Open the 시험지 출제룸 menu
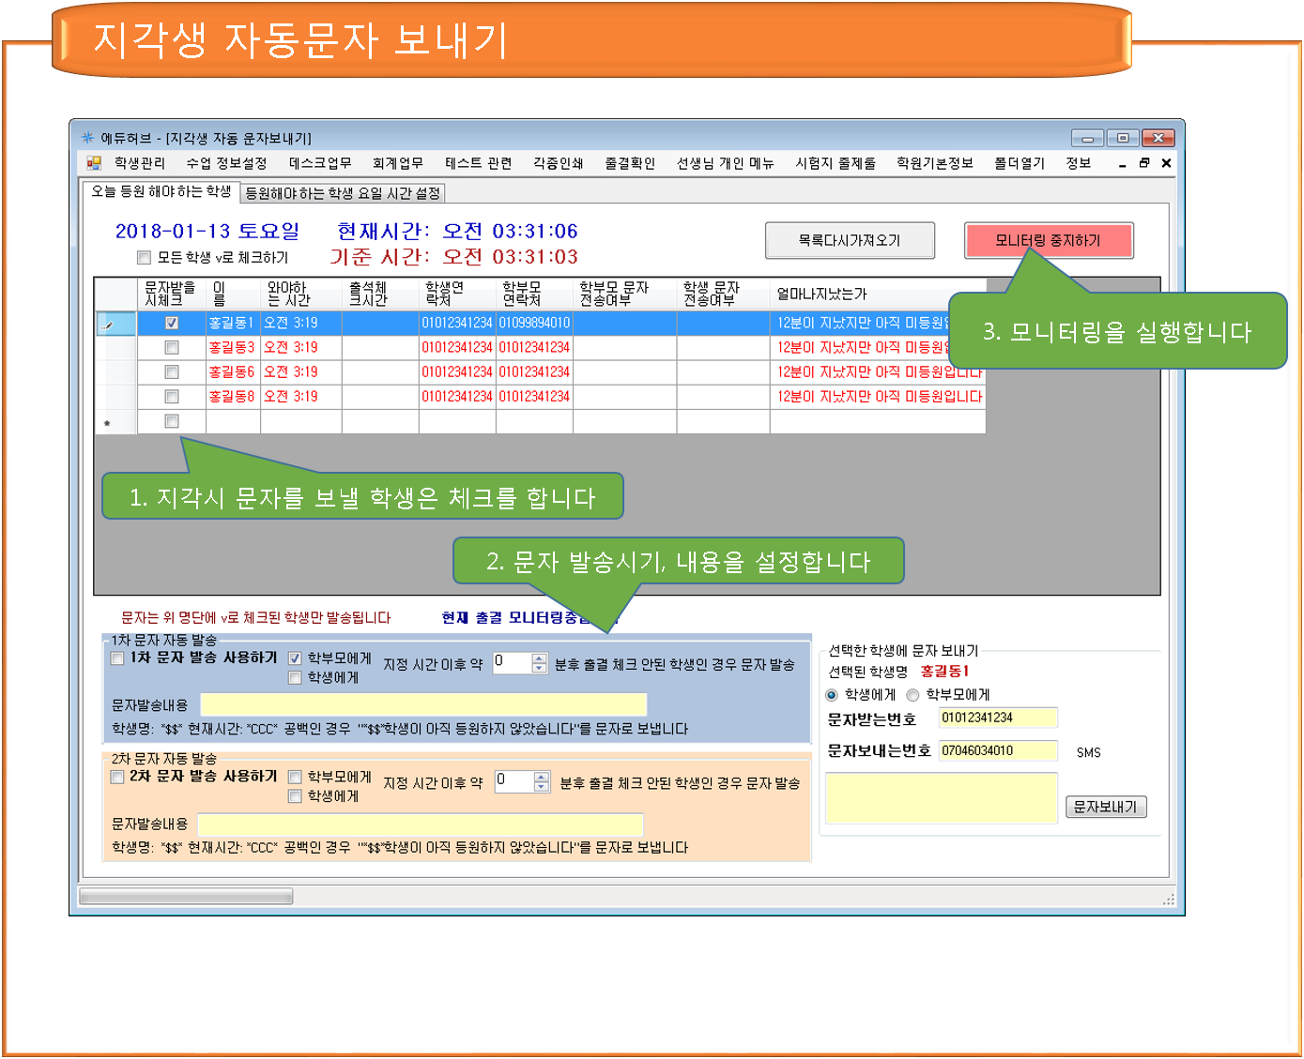The height and width of the screenshot is (1059, 1304). [836, 163]
